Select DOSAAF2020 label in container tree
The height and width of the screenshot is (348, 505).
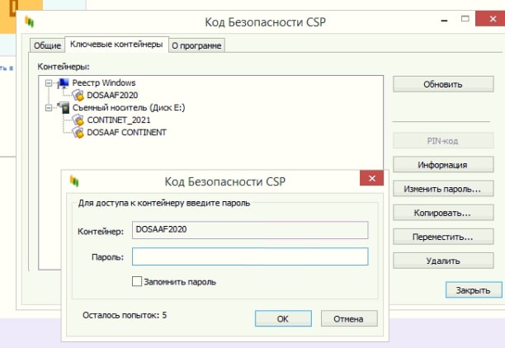(x=112, y=96)
